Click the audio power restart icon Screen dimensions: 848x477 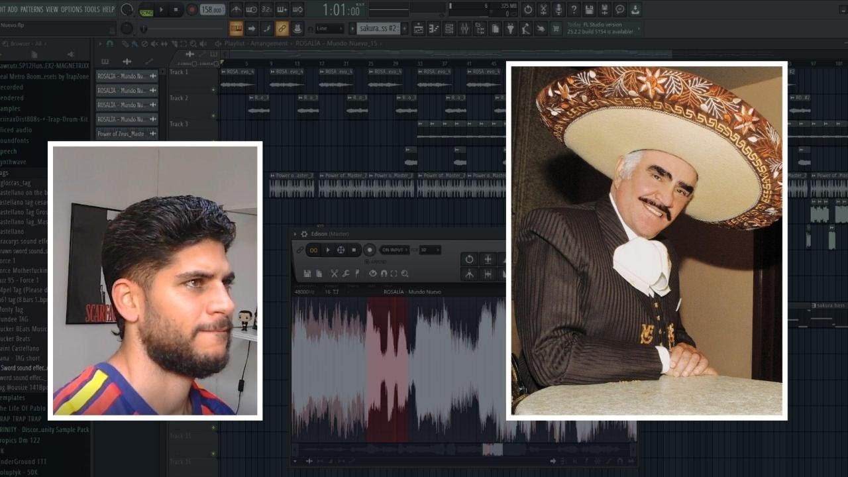(x=528, y=9)
